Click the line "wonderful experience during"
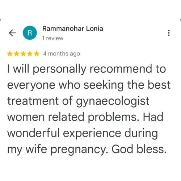This screenshot has width=181, height=181. click(x=83, y=134)
